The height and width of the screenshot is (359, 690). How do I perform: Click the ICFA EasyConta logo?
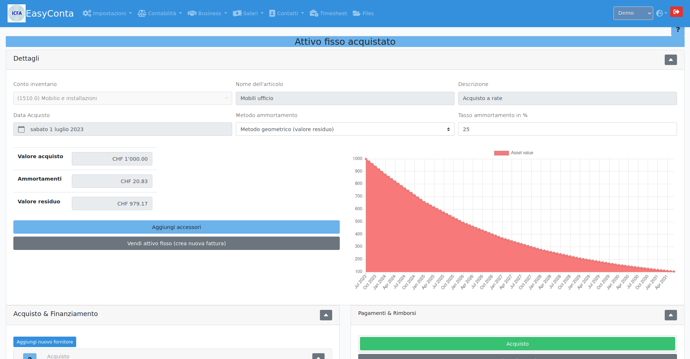click(x=17, y=13)
